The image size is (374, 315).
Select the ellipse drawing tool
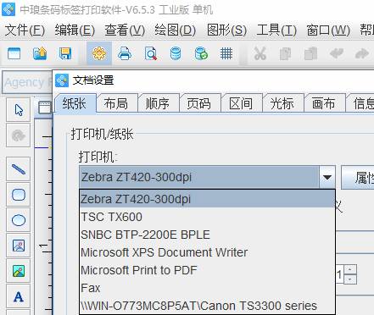tap(19, 220)
